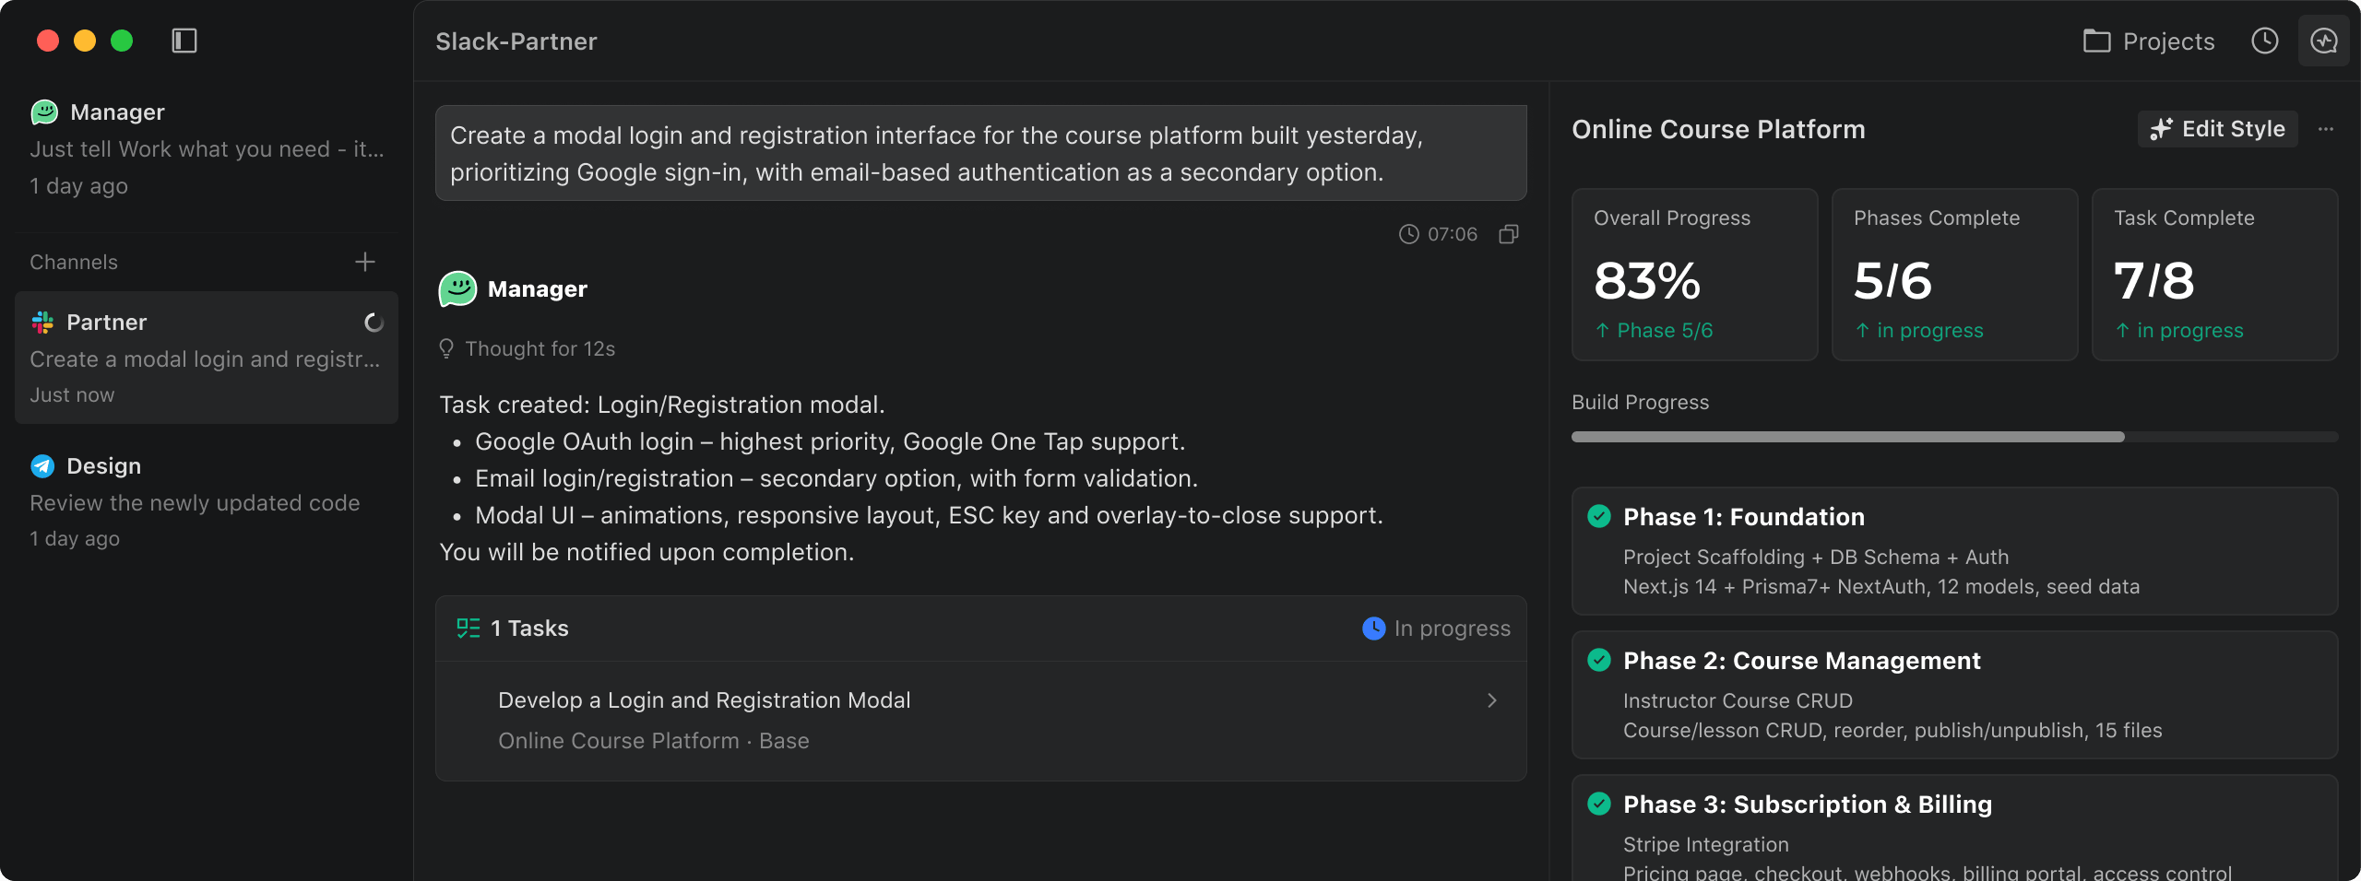The image size is (2361, 881).
Task: Open the Manager conversation in sidebar
Action: [207, 148]
